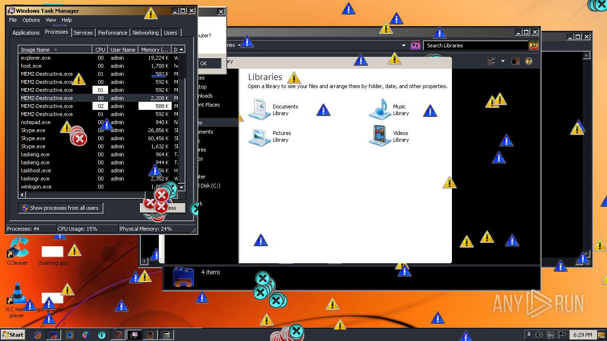
Task: Select the taskmgr.exe process row
Action: (x=98, y=179)
